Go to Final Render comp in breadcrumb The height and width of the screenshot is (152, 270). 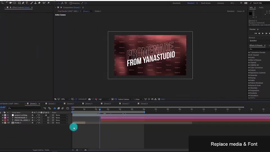coord(68,11)
